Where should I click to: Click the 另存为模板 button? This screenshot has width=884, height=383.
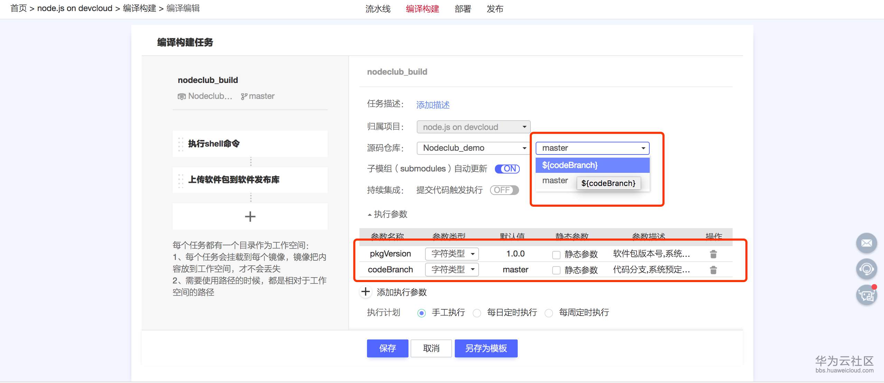coord(486,348)
